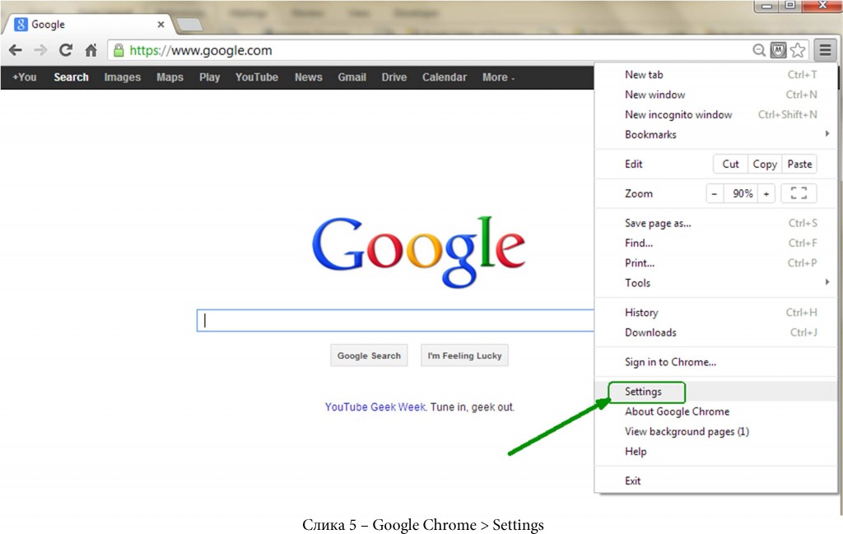This screenshot has width=843, height=534.
Task: Open a new tab with the tab-strip button
Action: coord(189,24)
